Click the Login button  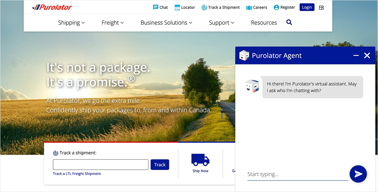coord(307,7)
